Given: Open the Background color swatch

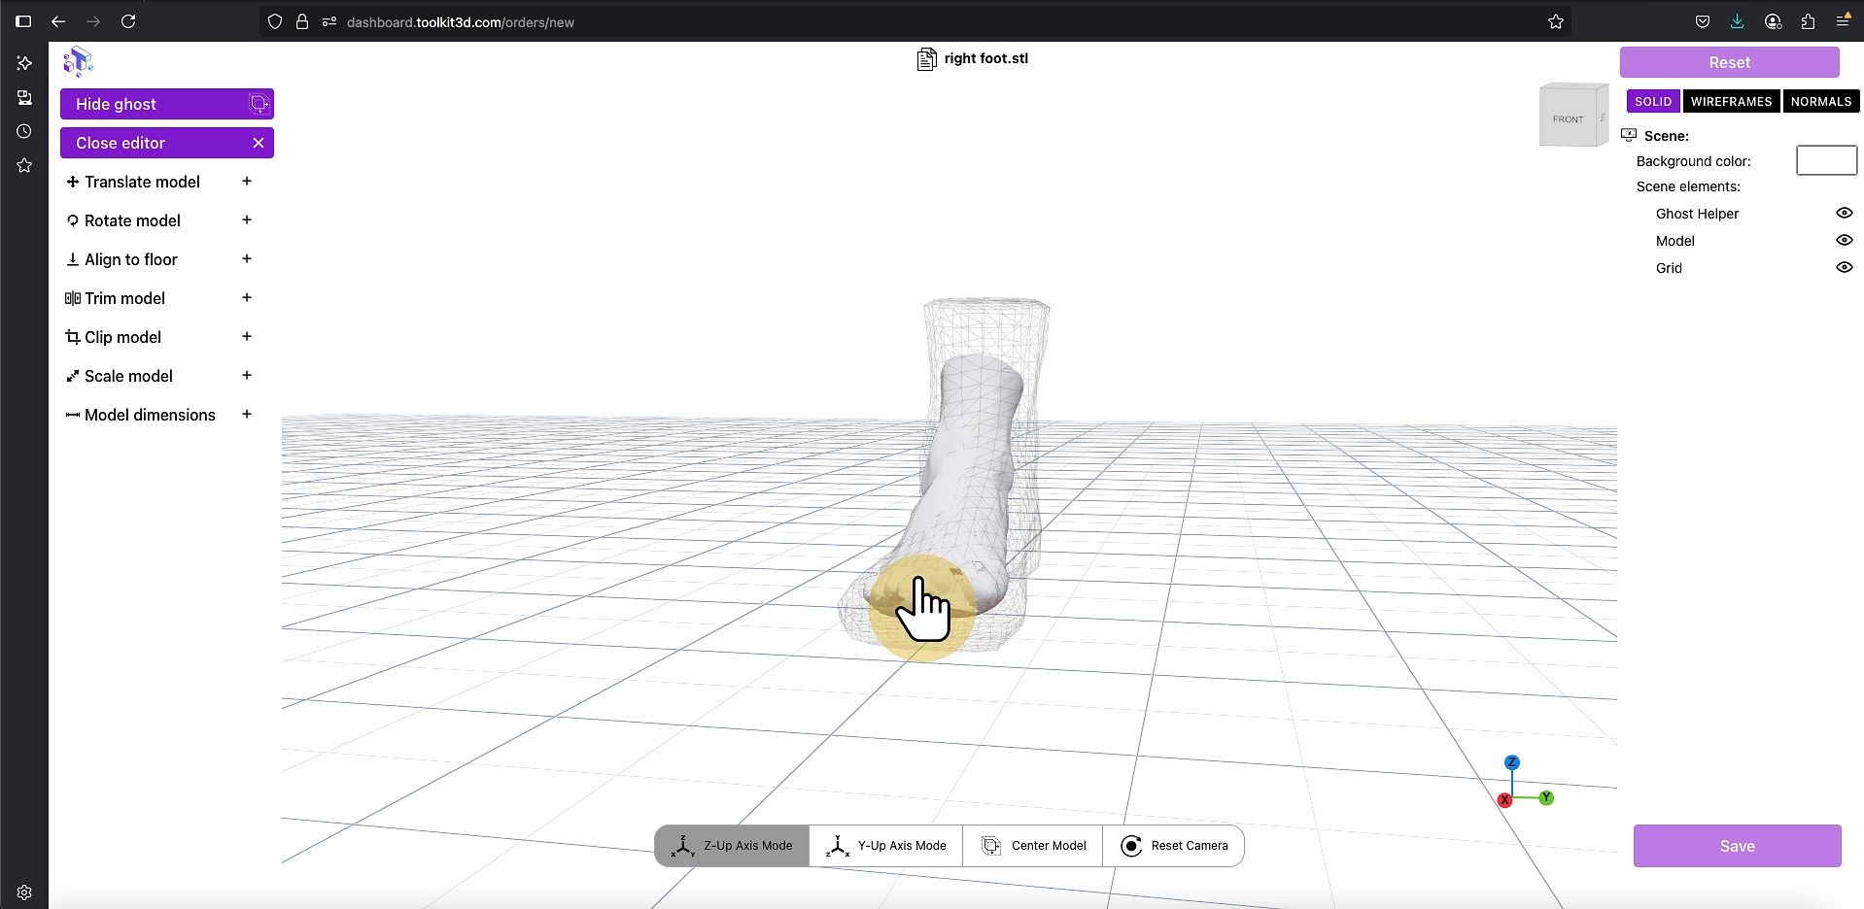Looking at the screenshot, I should [1826, 160].
